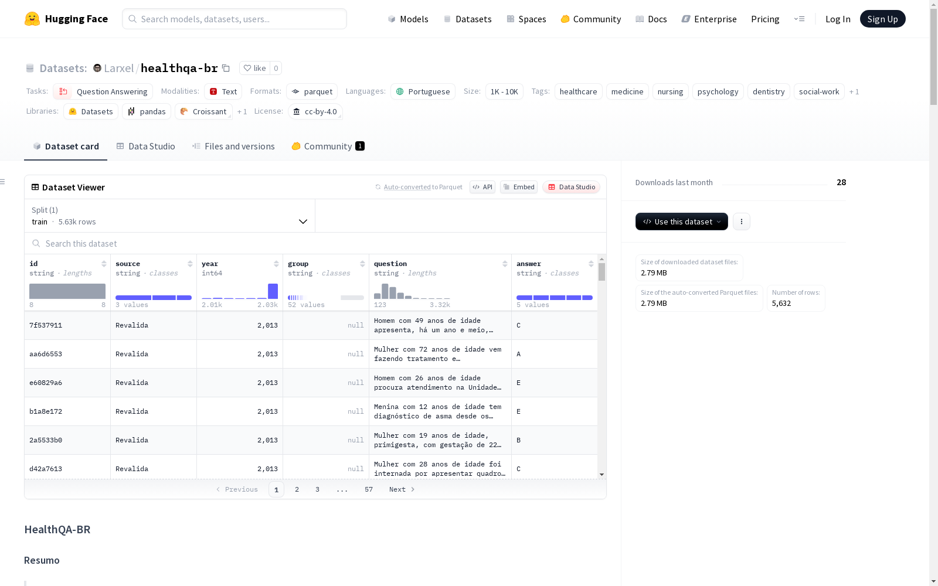Click the Sign Up button
The height and width of the screenshot is (586, 938).
coord(883,19)
